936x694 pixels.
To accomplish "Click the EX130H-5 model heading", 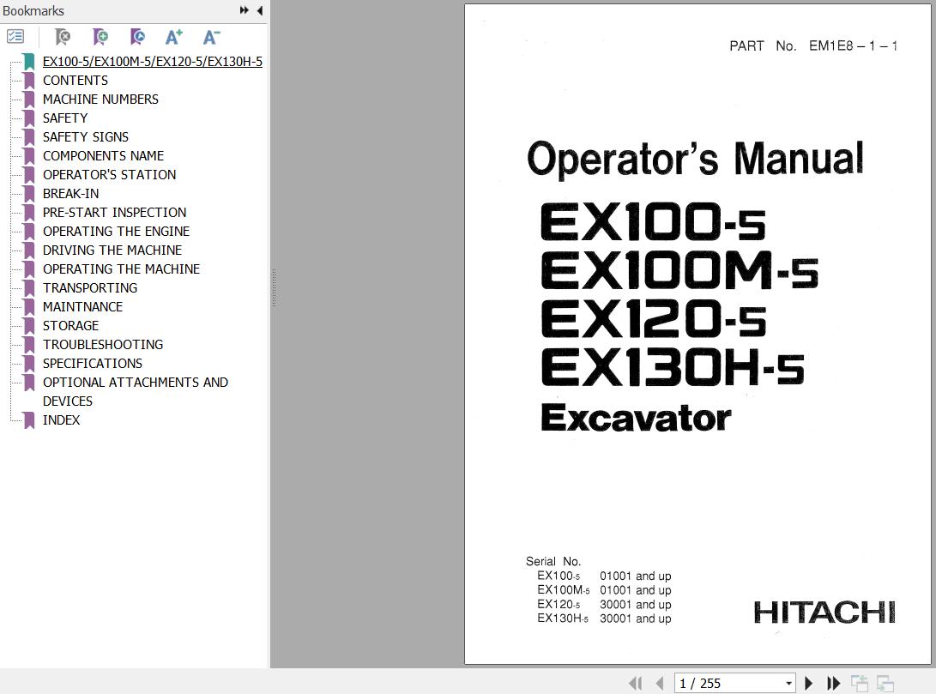I will coord(672,368).
